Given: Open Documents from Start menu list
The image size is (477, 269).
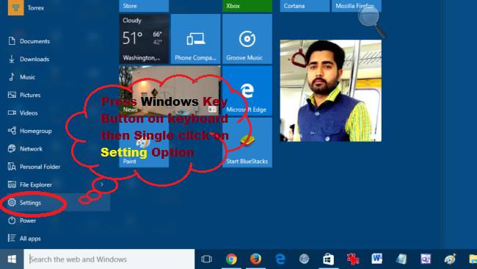Looking at the screenshot, I should (x=29, y=41).
